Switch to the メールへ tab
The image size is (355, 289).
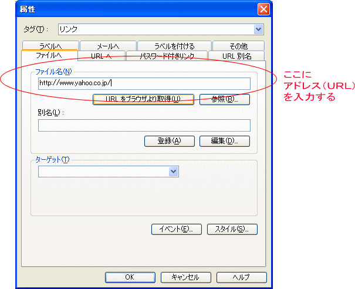click(x=108, y=46)
